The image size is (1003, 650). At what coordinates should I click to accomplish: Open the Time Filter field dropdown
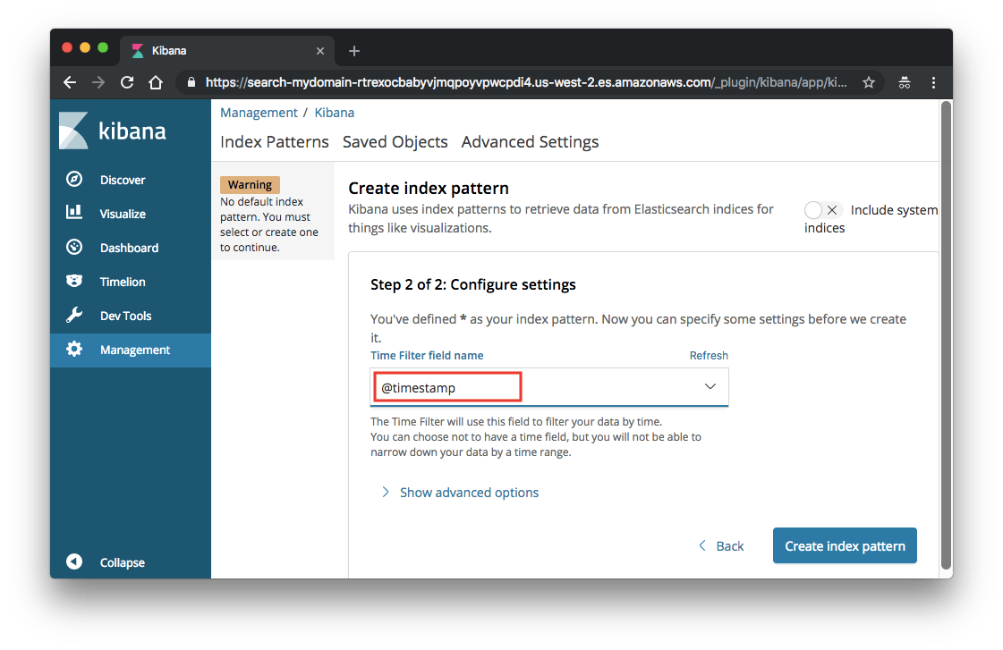tap(548, 386)
